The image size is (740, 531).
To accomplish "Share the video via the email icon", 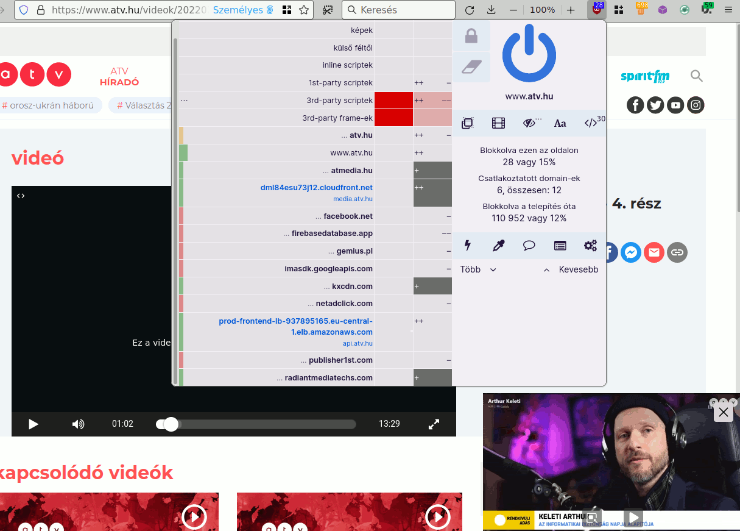I will click(654, 252).
